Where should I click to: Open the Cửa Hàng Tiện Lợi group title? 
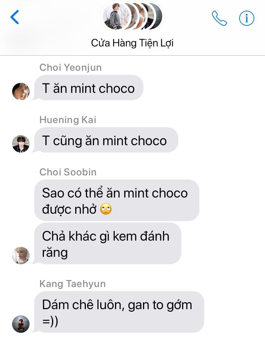132,43
